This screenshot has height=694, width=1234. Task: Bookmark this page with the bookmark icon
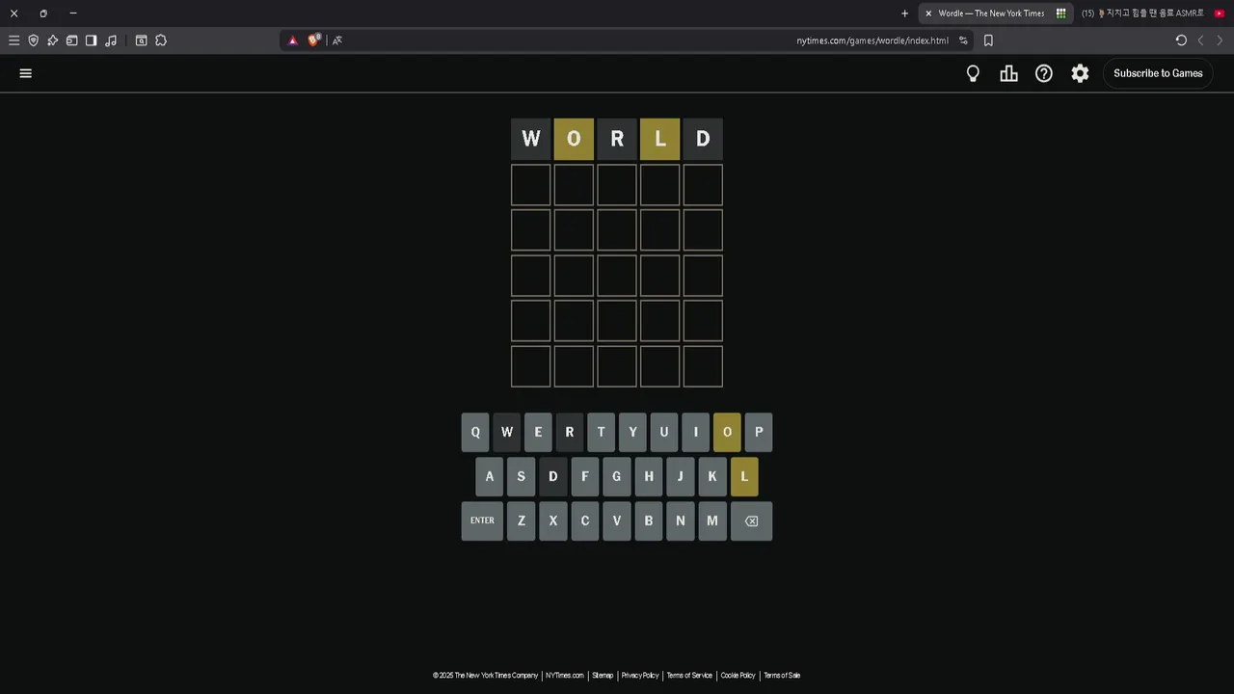[x=988, y=40]
